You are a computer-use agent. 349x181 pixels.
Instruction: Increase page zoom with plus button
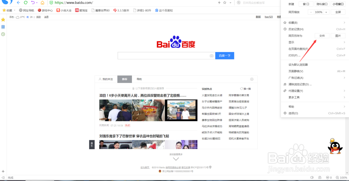click(x=326, y=12)
